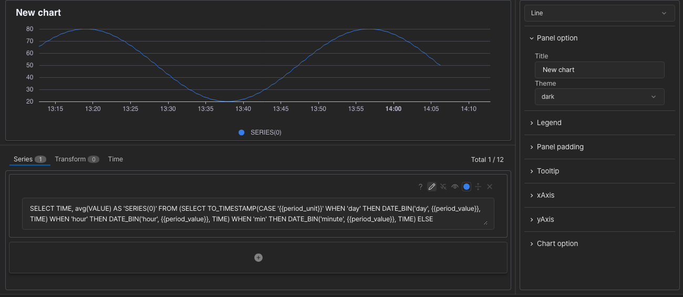This screenshot has height=297, width=683.
Task: Open the blue series color picker
Action: [467, 187]
